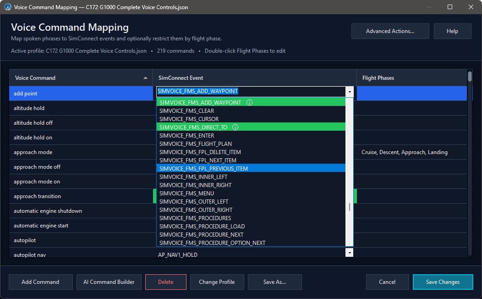Select the 'approach mode on' row
This screenshot has height=299, width=482.
[x=81, y=182]
